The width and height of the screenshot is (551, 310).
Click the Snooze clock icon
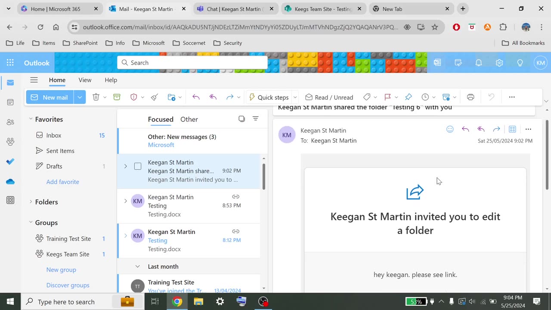pyautogui.click(x=425, y=97)
